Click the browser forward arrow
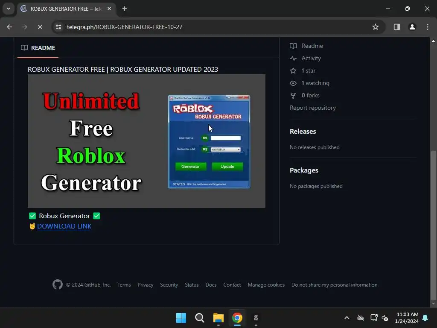 click(x=25, y=27)
